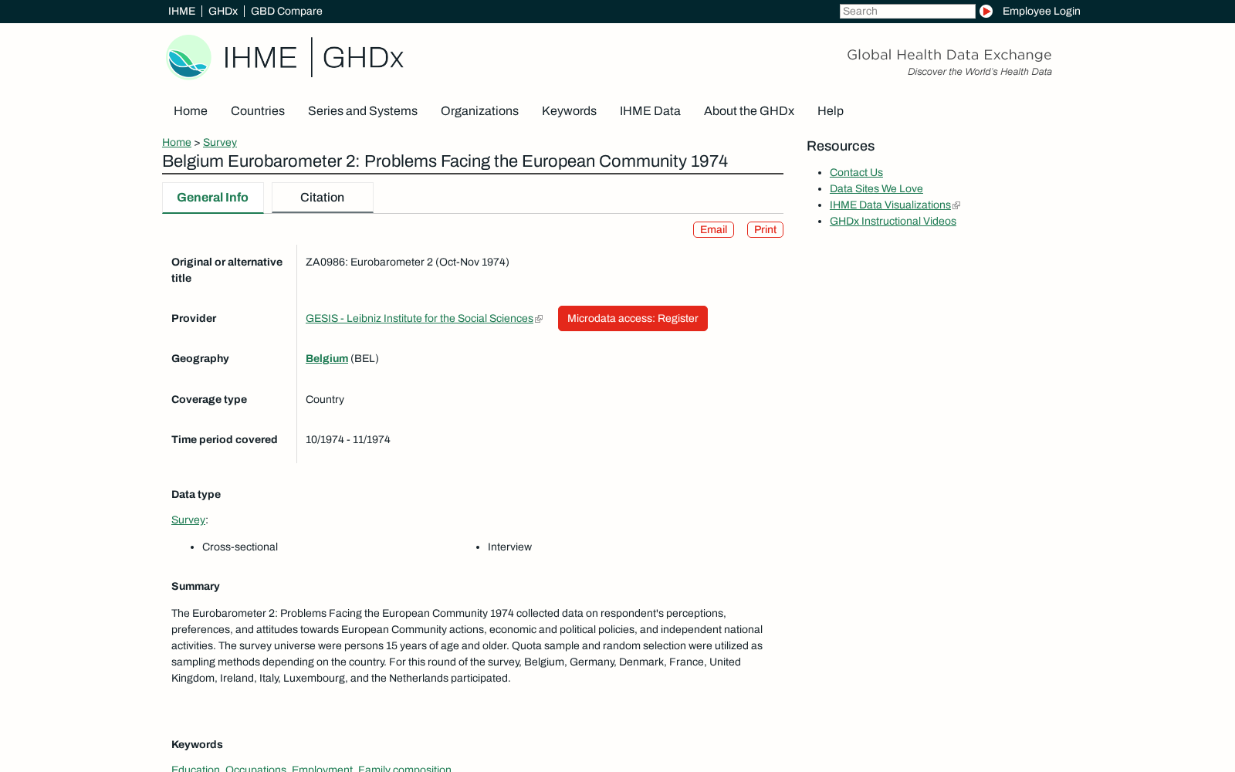Open Contact Us resource link
Viewport: 1235px width, 772px height.
(856, 173)
